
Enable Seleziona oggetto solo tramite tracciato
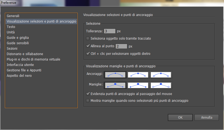(x=88, y=39)
